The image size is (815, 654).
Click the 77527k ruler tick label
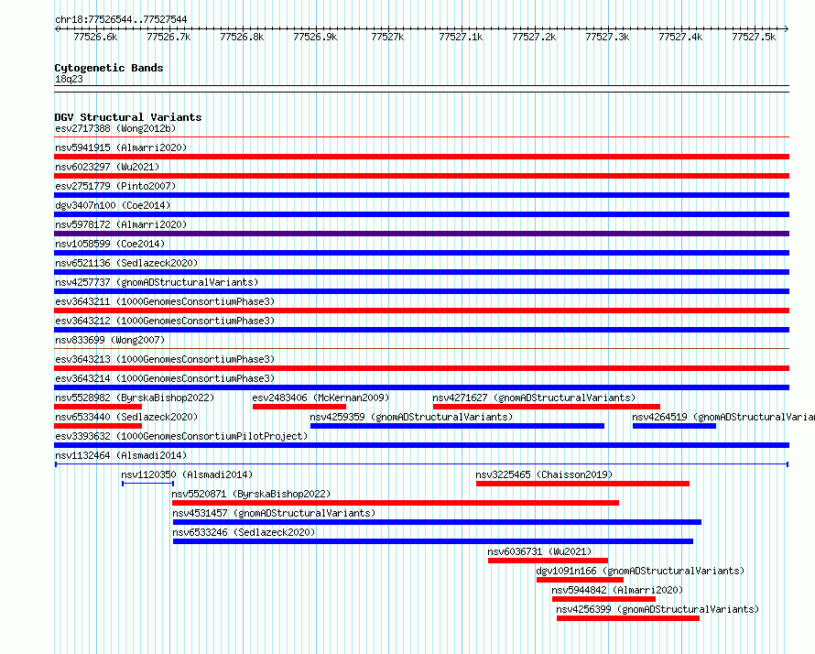[x=387, y=37]
